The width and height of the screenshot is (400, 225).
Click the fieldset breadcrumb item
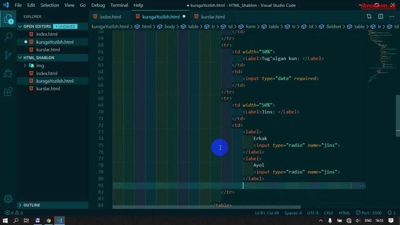pyautogui.click(x=333, y=26)
